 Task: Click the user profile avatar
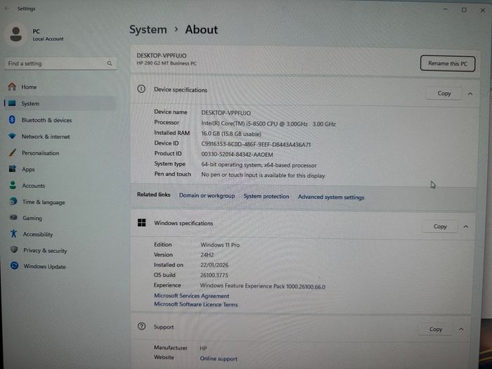pos(15,34)
